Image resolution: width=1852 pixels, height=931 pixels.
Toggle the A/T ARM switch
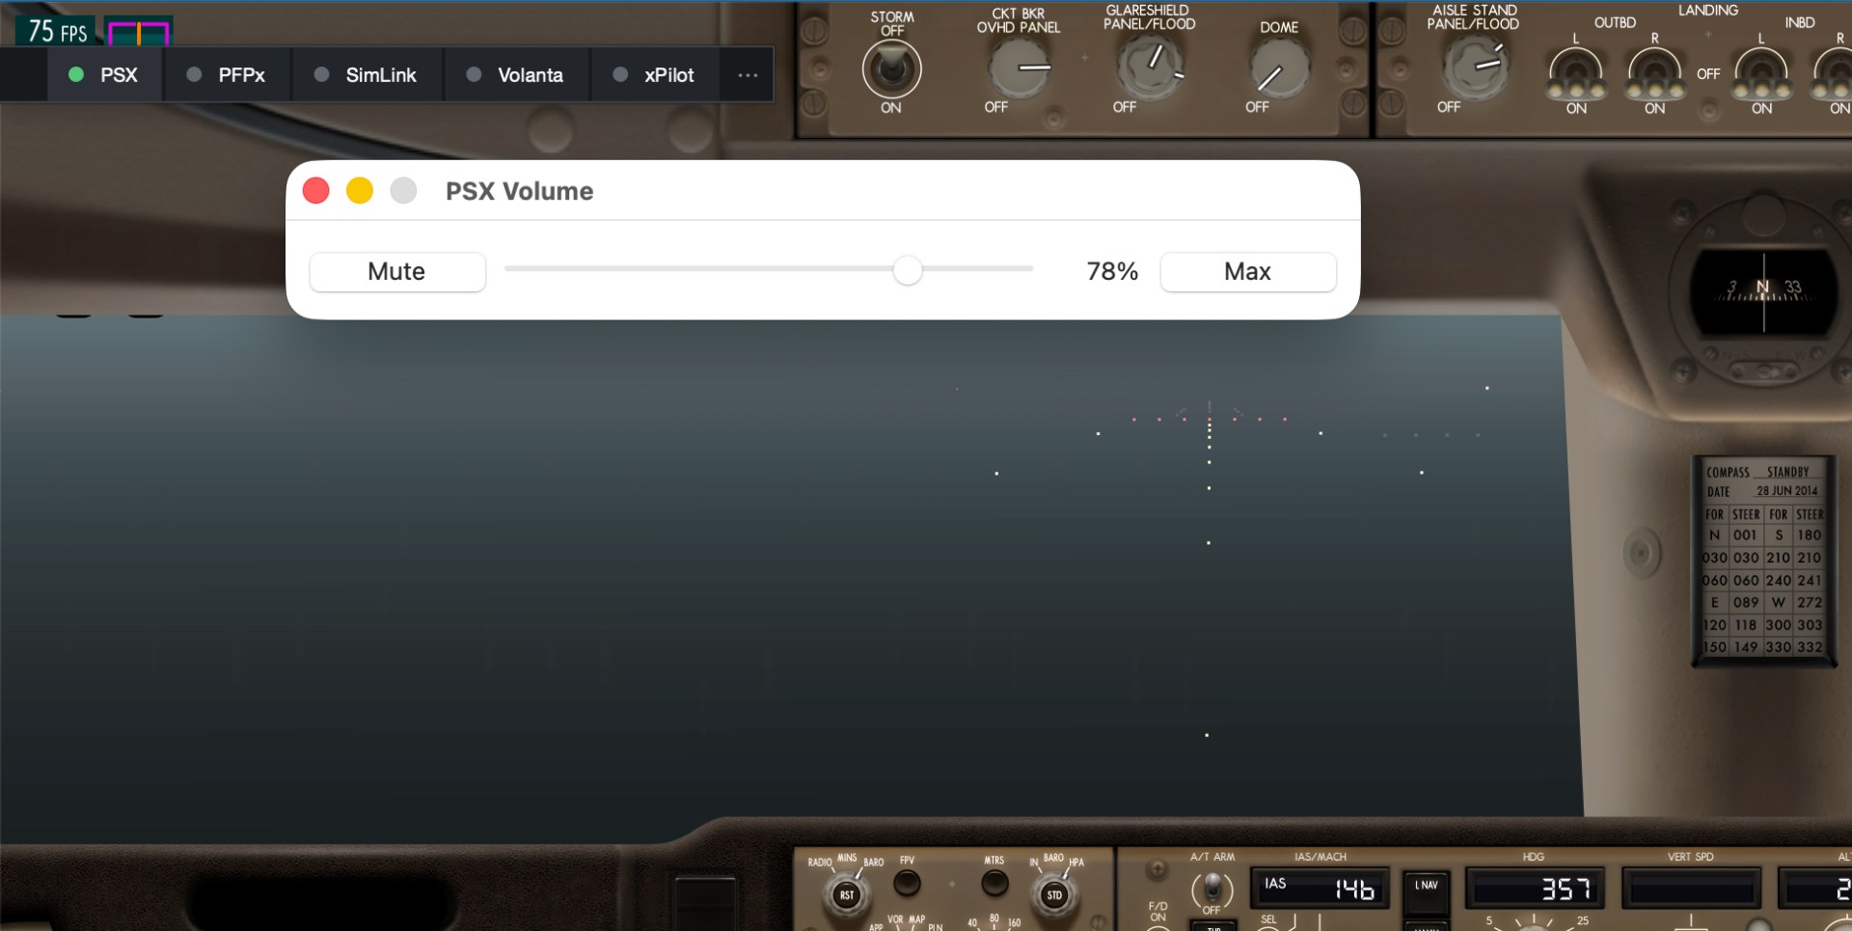click(x=1212, y=888)
